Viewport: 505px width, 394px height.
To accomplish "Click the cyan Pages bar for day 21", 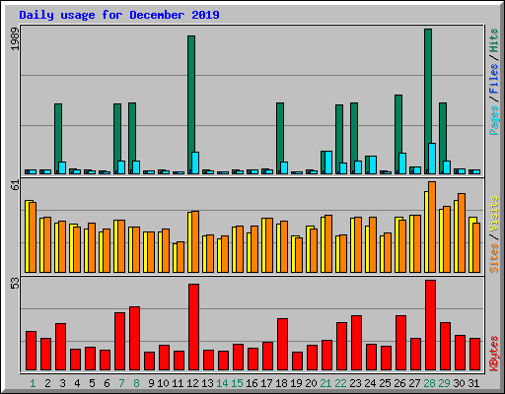I will click(x=328, y=163).
